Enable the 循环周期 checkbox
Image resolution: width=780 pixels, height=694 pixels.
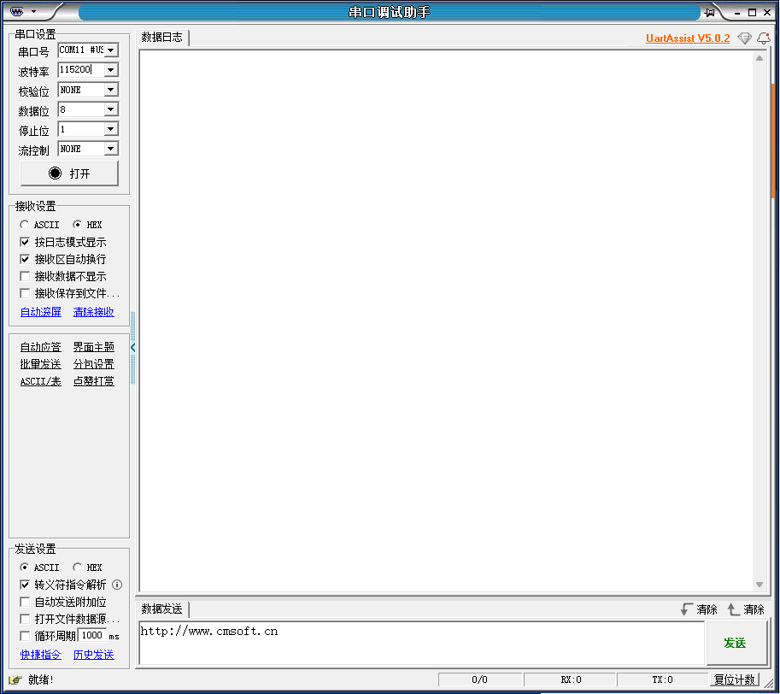pyautogui.click(x=25, y=636)
